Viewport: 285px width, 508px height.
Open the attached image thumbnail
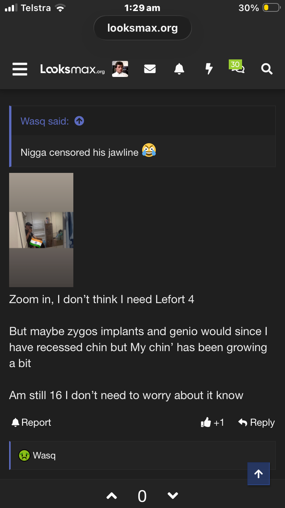point(41,230)
